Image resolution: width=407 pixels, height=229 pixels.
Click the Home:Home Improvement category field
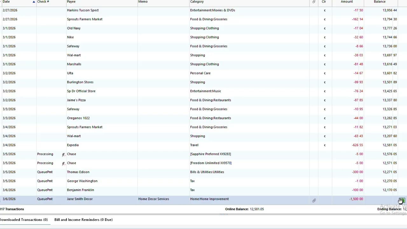209,199
